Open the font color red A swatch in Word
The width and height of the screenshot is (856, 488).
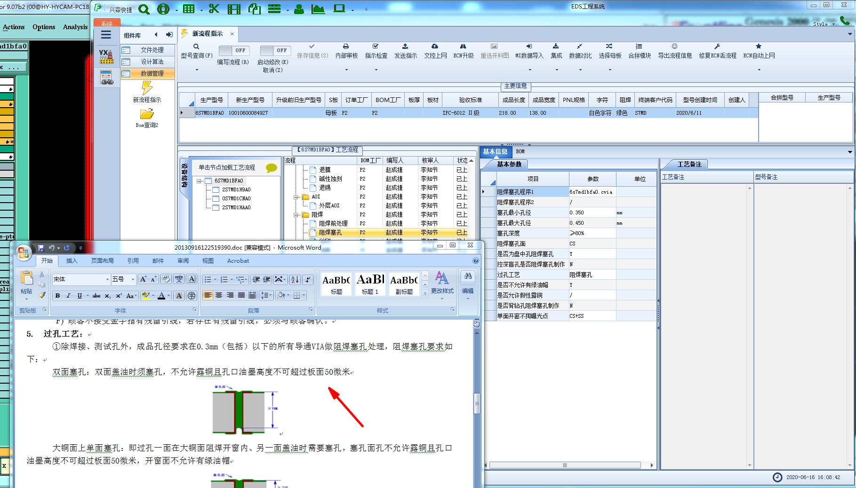[161, 296]
